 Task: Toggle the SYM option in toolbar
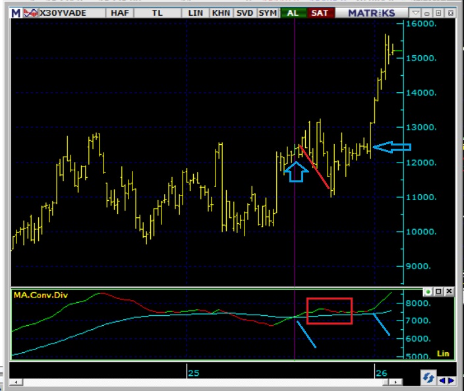point(268,13)
